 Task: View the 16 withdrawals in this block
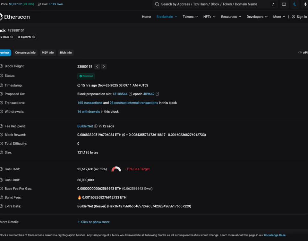89,111
